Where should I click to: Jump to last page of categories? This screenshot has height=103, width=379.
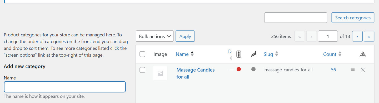[x=369, y=36]
